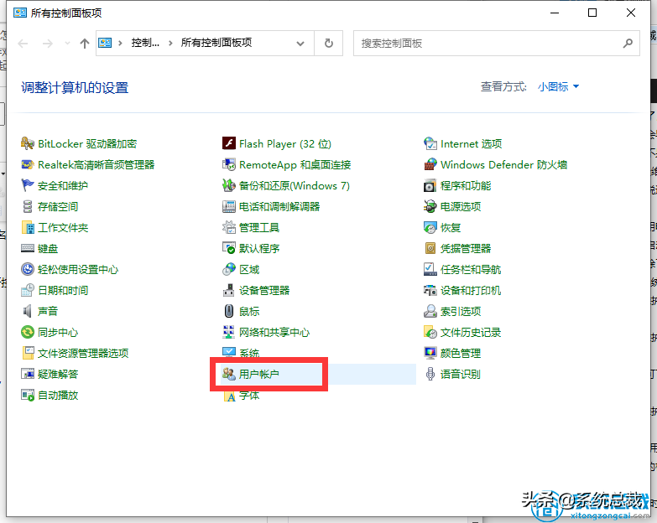The height and width of the screenshot is (523, 657).
Task: Expand chevron after 控制... breadcrumb
Action: coord(170,43)
